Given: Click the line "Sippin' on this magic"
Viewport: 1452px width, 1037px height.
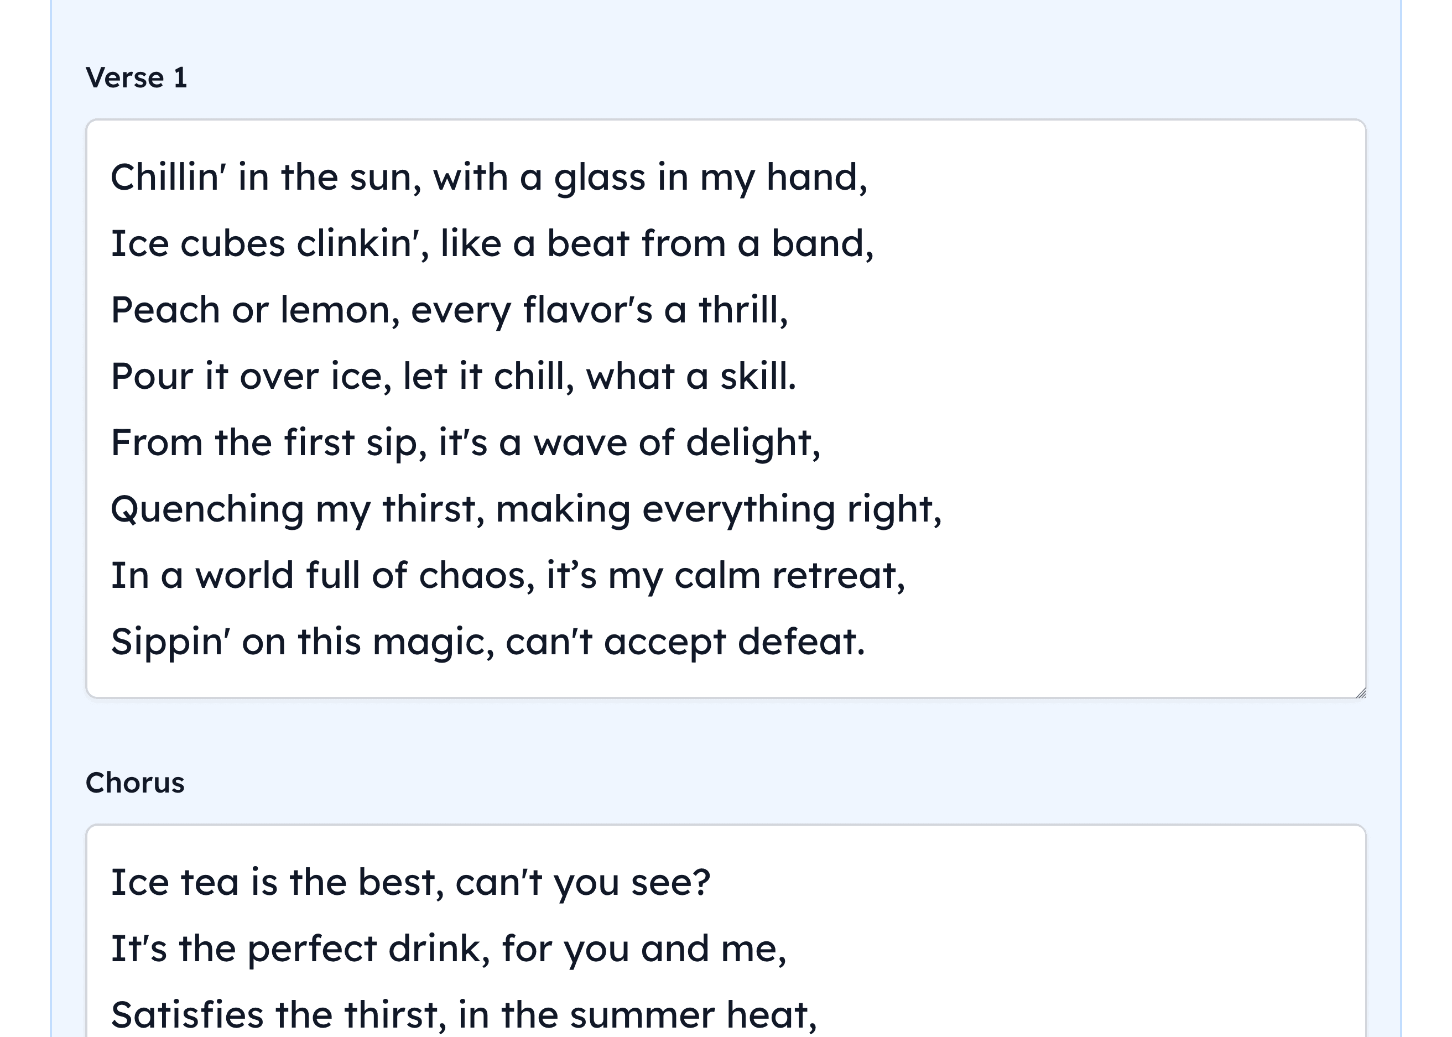Looking at the screenshot, I should [487, 642].
